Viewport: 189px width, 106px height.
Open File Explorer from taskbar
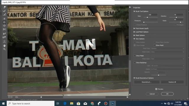[71, 103]
